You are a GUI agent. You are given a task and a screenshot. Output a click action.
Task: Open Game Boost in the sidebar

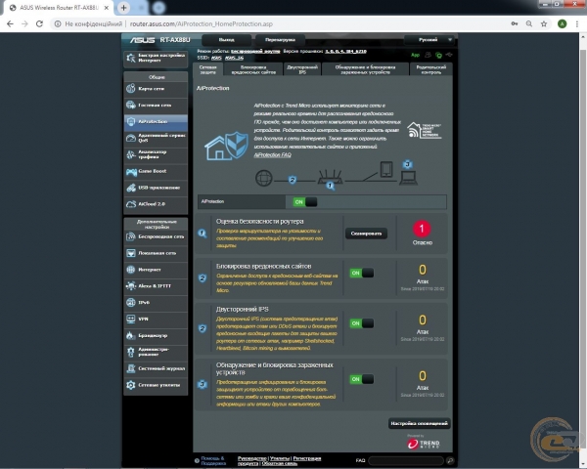tap(156, 171)
